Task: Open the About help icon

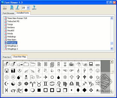Action: tap(34, 8)
